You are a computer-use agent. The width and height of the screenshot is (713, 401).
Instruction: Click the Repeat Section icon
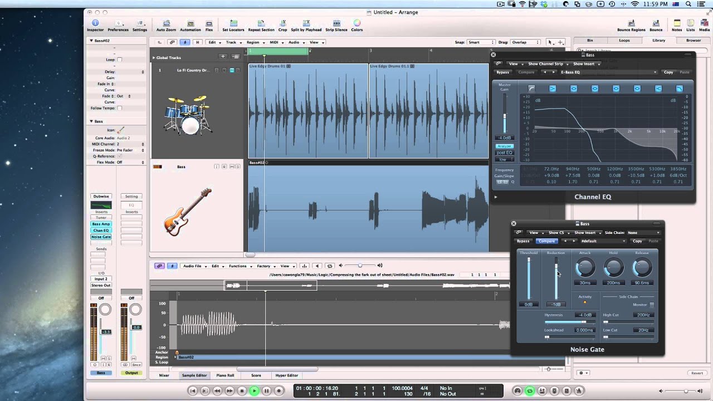(261, 26)
